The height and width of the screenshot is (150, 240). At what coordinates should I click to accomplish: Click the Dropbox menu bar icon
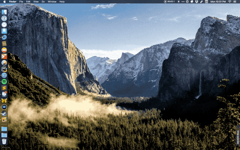pos(196,2)
